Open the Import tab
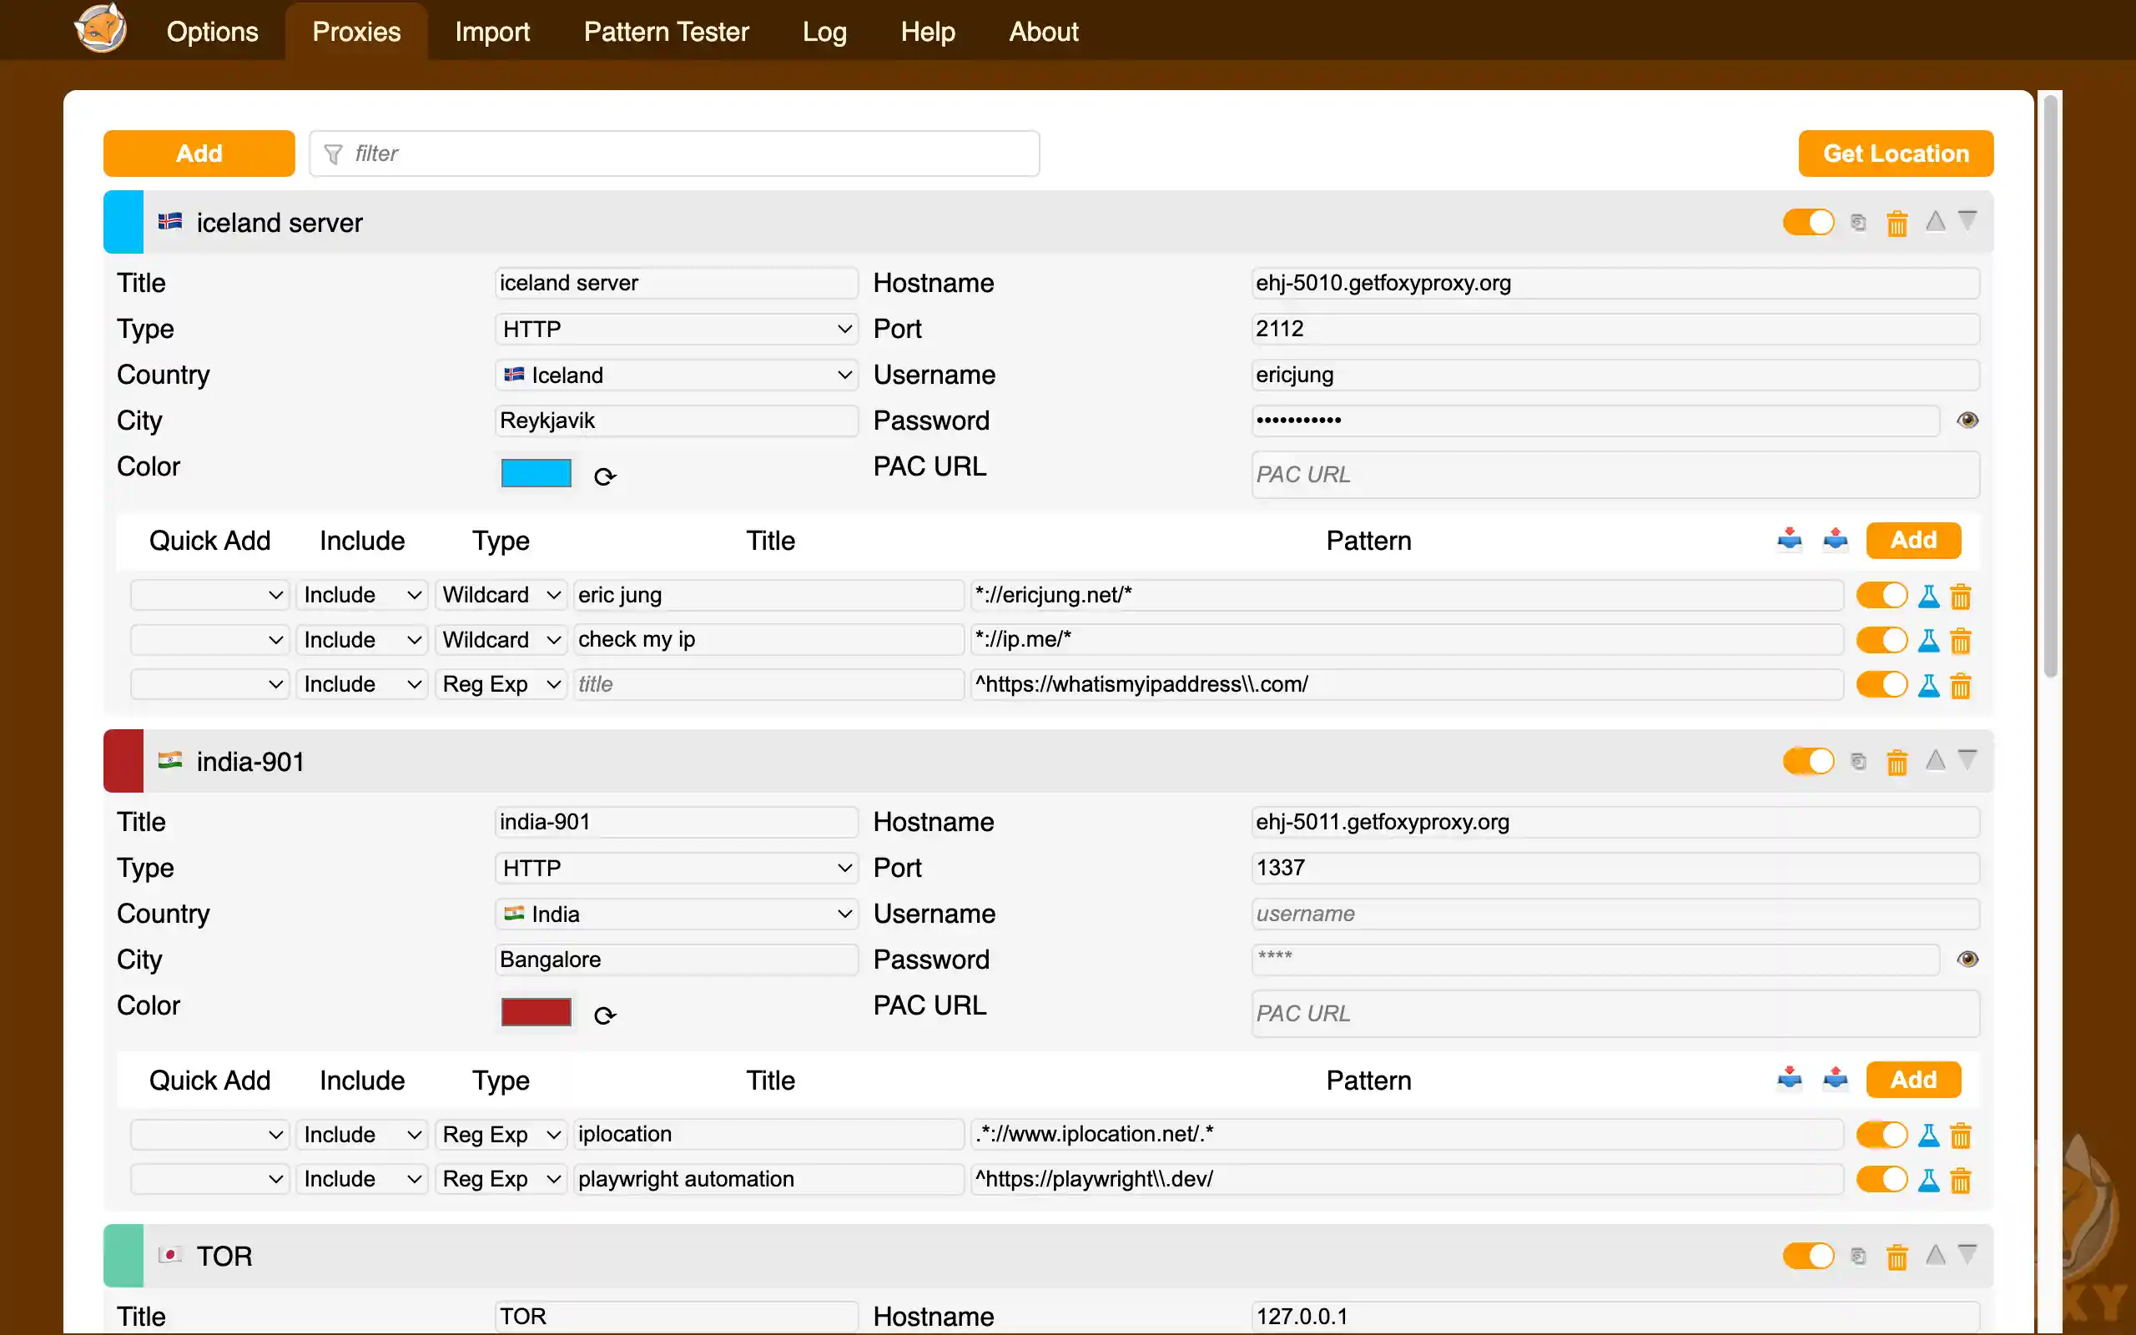The image size is (2136, 1335). (x=491, y=32)
